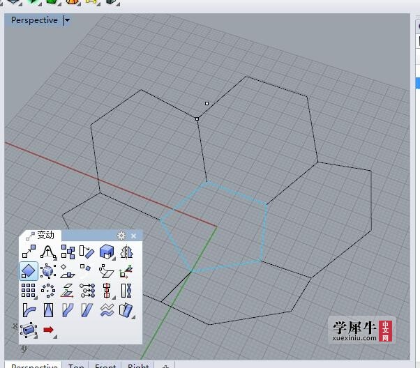
Task: Click the control point at the hexagon junction
Action: click(x=197, y=118)
